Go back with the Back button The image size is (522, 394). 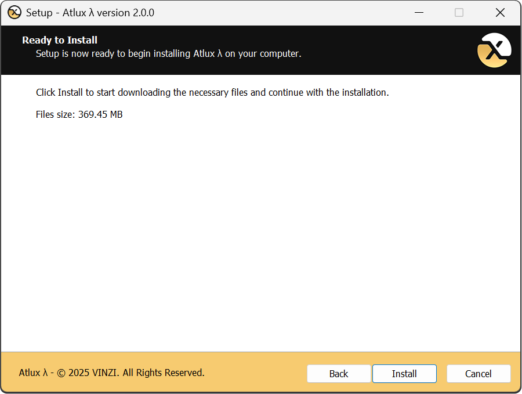pyautogui.click(x=339, y=374)
